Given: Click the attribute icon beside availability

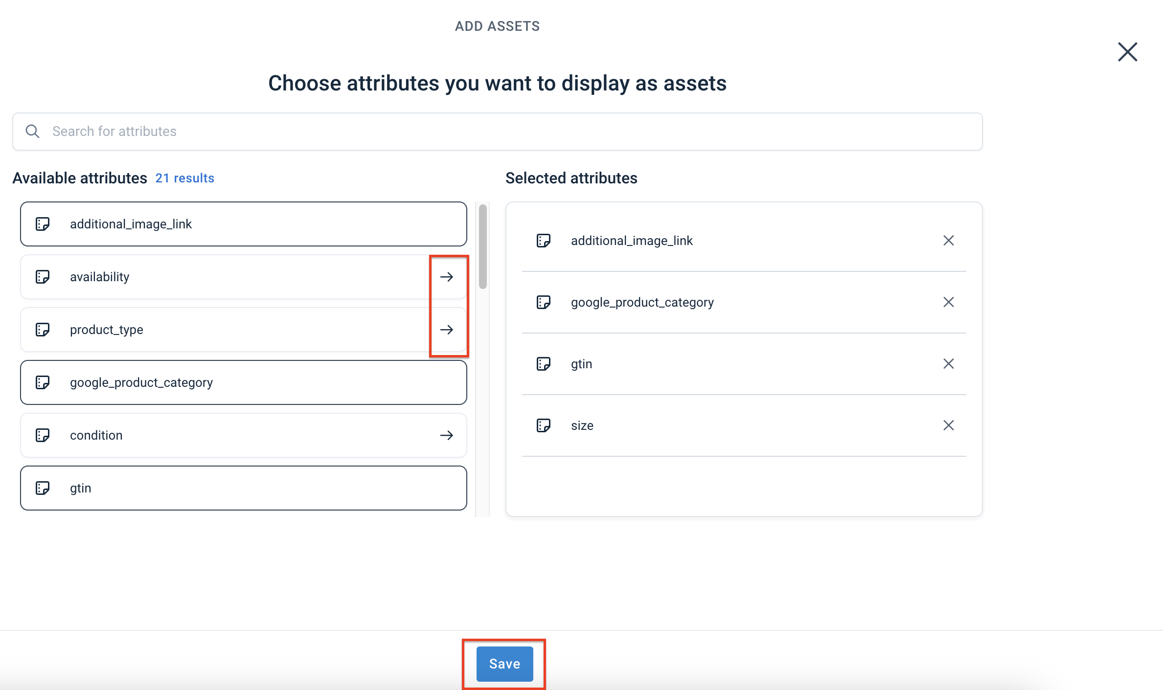Looking at the screenshot, I should point(43,277).
